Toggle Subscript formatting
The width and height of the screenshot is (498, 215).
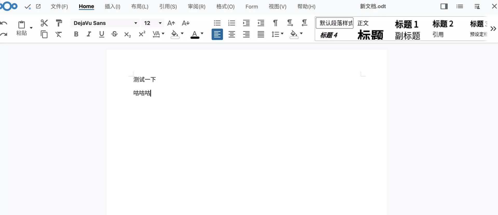127,34
